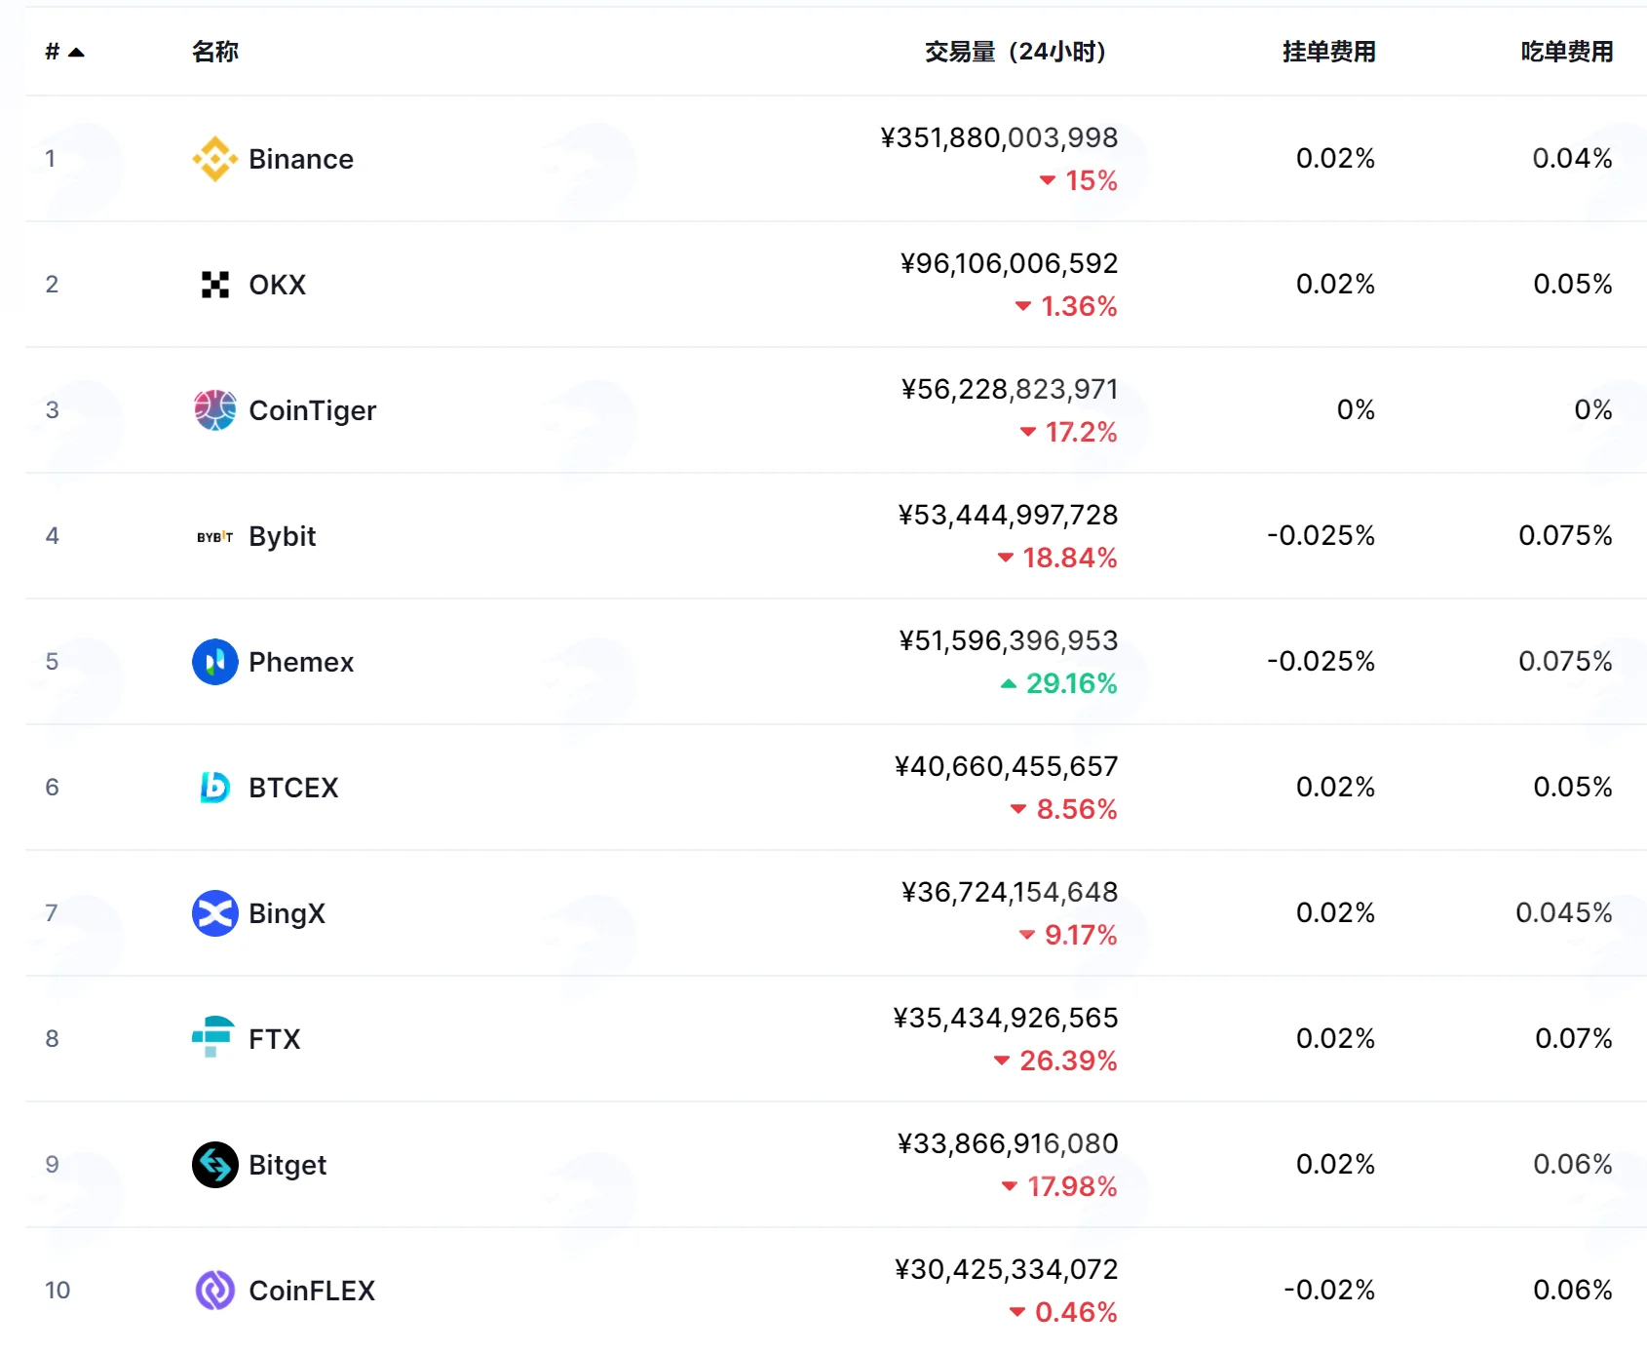Click the CoinTiger logo icon
1647x1351 pixels.
coord(214,410)
